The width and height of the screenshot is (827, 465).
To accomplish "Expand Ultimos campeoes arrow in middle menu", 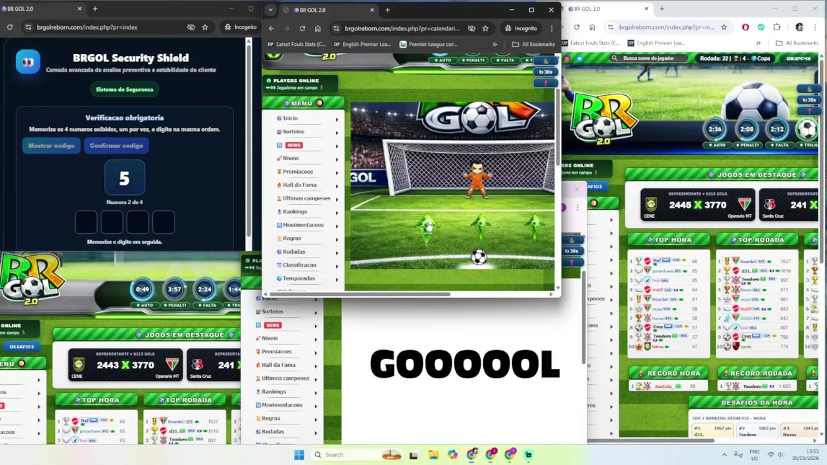I will coord(337,199).
